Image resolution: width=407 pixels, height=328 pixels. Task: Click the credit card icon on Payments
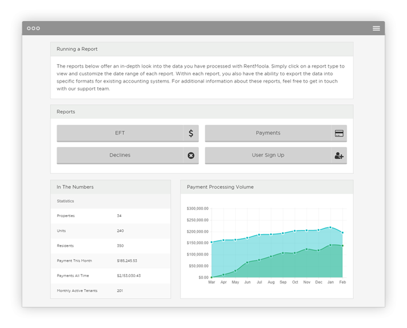point(339,133)
